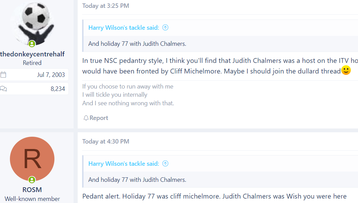Screen dimensions: 358x203
Task: Expand quoted text 'And holiday 77' in ROSM's post
Action: [x=137, y=179]
